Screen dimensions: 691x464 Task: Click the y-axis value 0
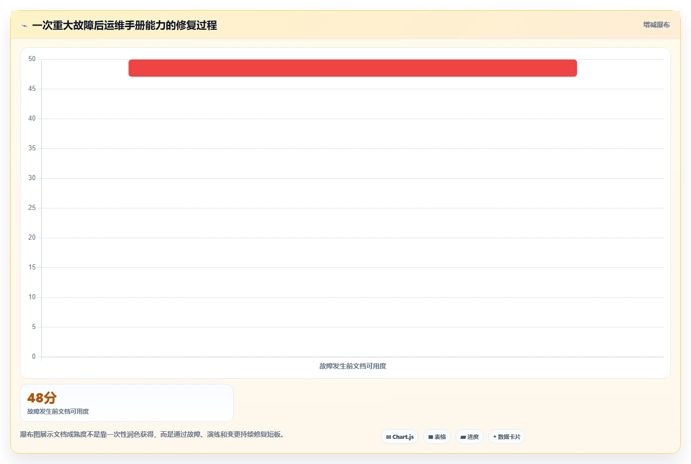tap(34, 357)
